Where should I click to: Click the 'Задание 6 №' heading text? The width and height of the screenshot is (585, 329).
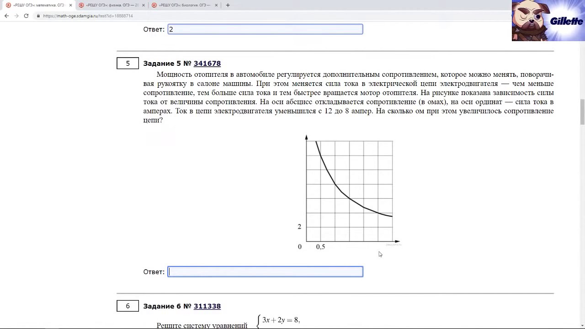coord(167,306)
